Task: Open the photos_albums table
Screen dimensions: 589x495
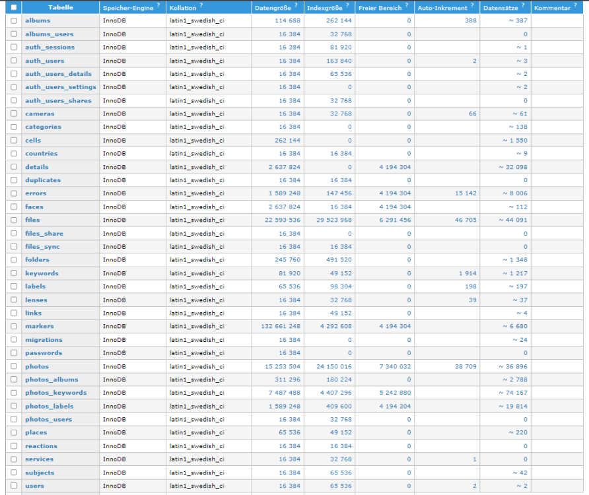Action: (52, 379)
